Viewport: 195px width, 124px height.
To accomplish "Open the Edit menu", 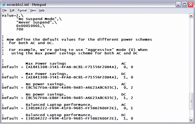I will click(12, 11).
